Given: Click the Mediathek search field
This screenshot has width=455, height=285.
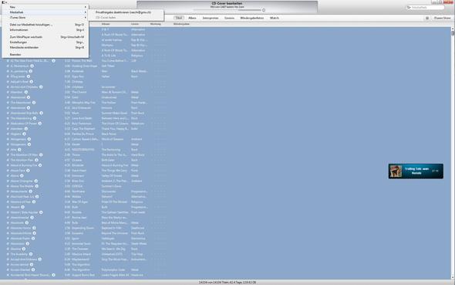Looking at the screenshot, I should (x=425, y=7).
